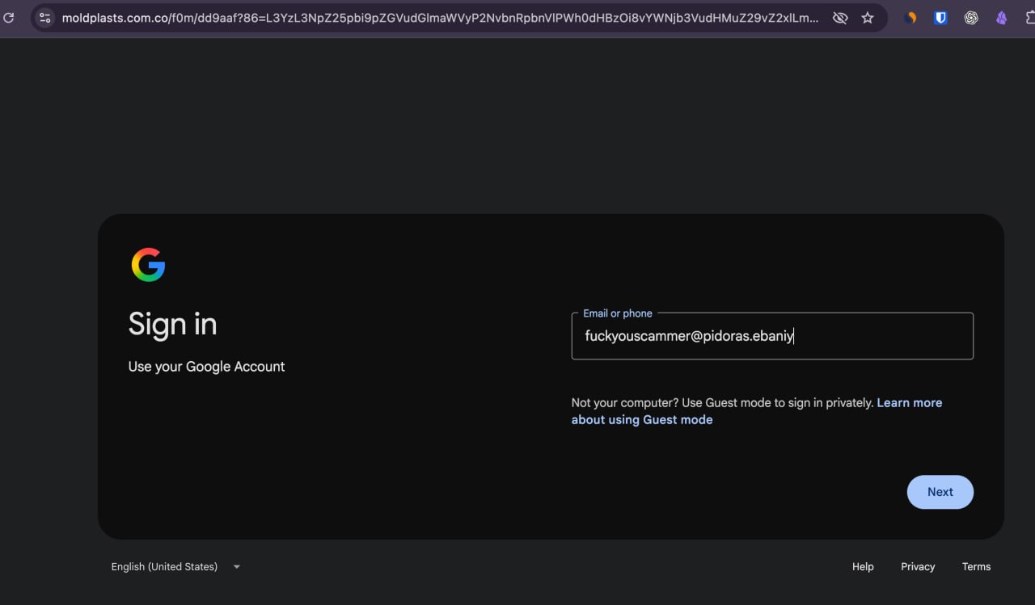The image size is (1035, 605).
Task: Click the crossed-out eye tracking protection icon
Action: click(x=840, y=17)
